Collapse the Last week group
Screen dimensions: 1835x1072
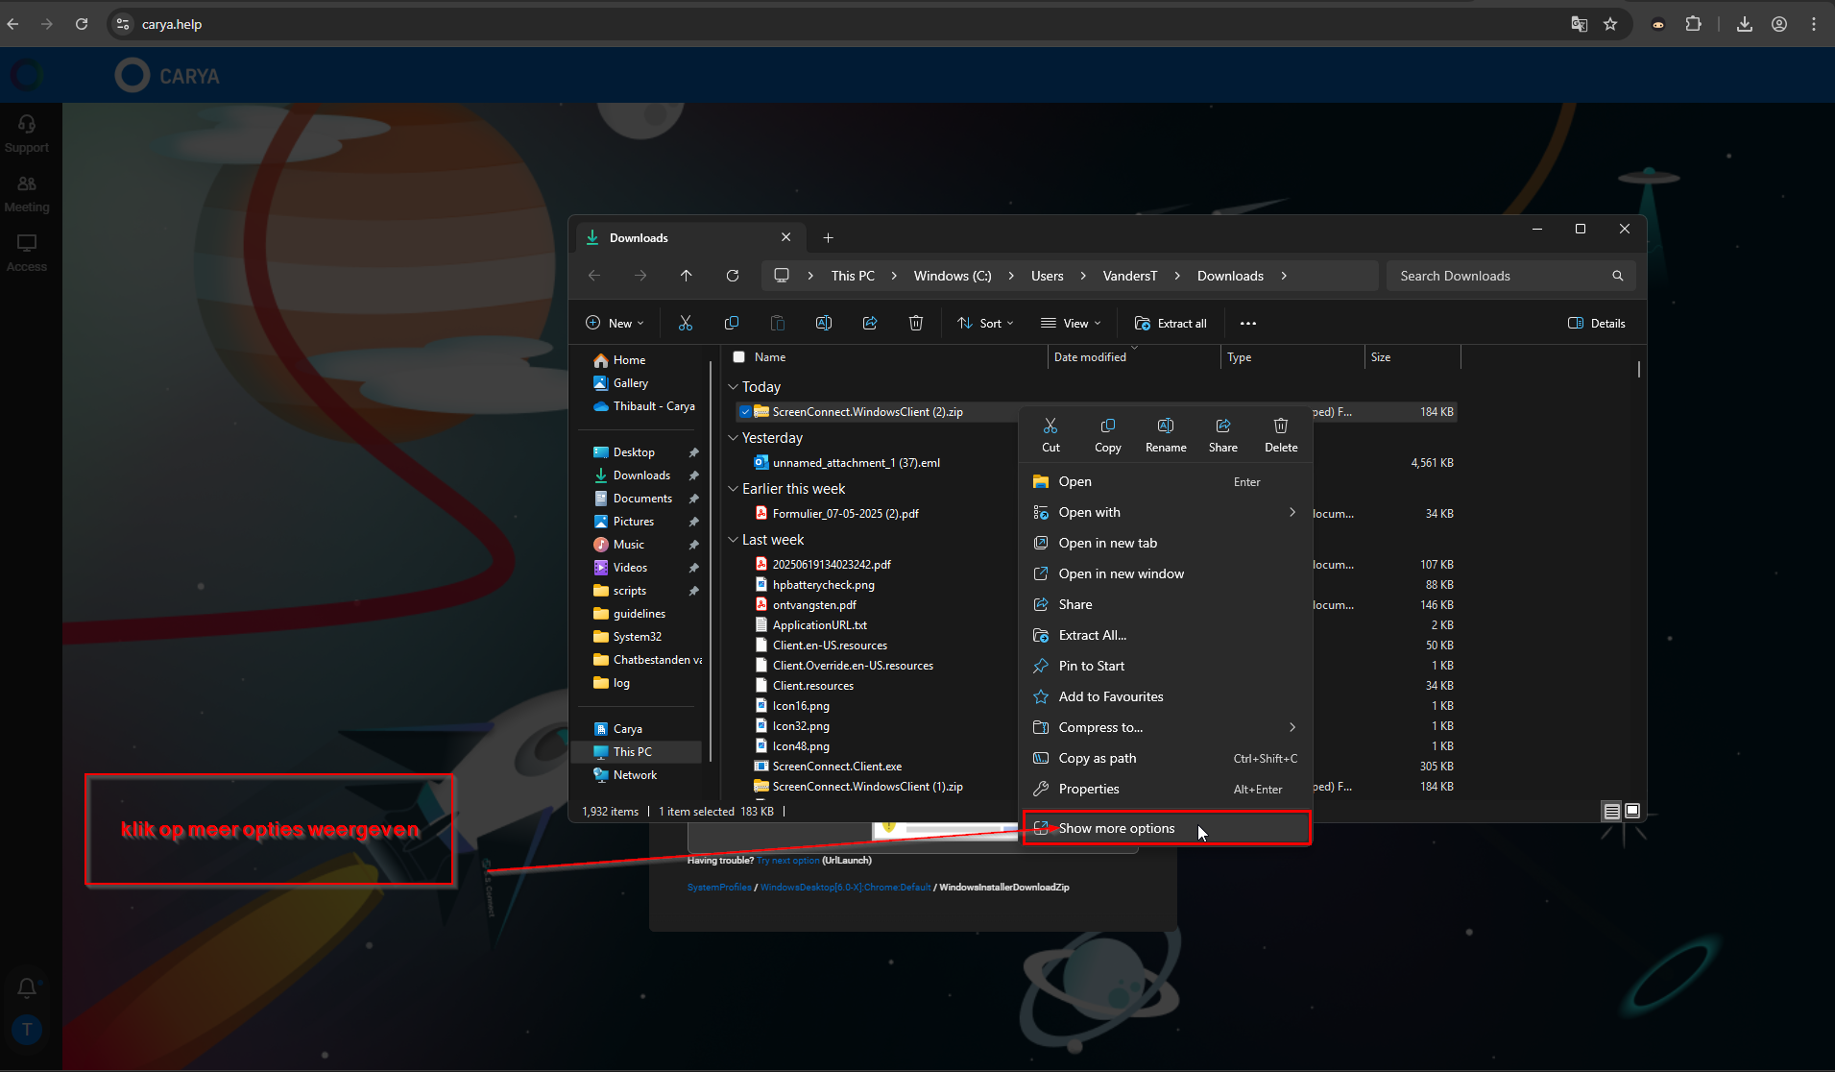[734, 540]
